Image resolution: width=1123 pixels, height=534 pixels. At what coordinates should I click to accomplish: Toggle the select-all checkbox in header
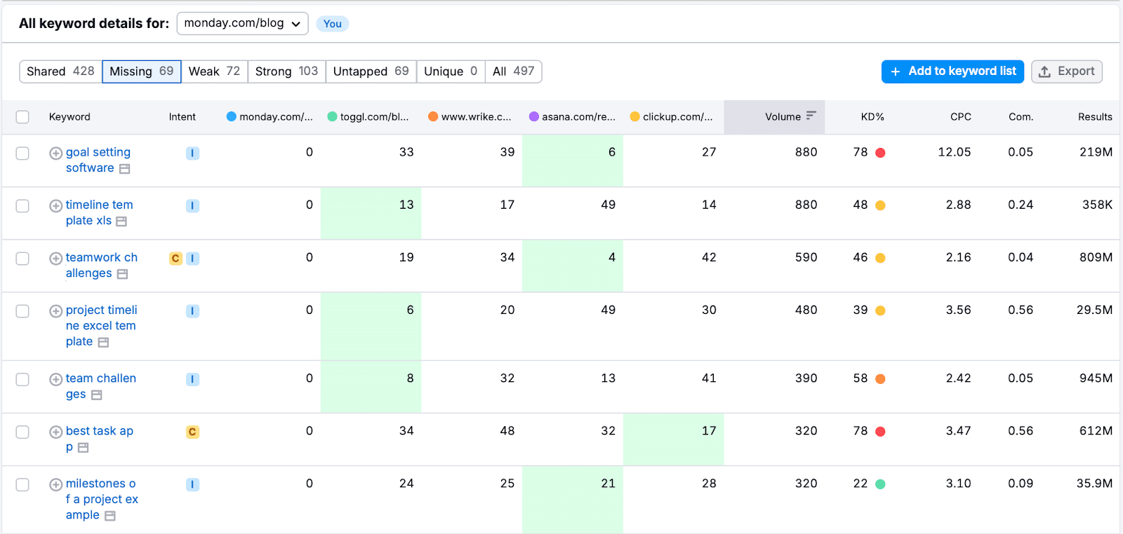click(x=22, y=117)
